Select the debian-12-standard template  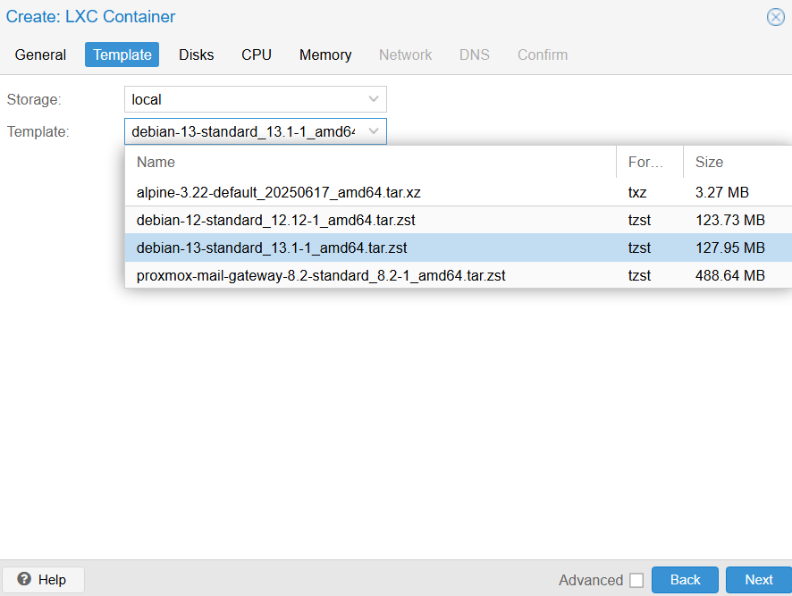[x=275, y=220]
